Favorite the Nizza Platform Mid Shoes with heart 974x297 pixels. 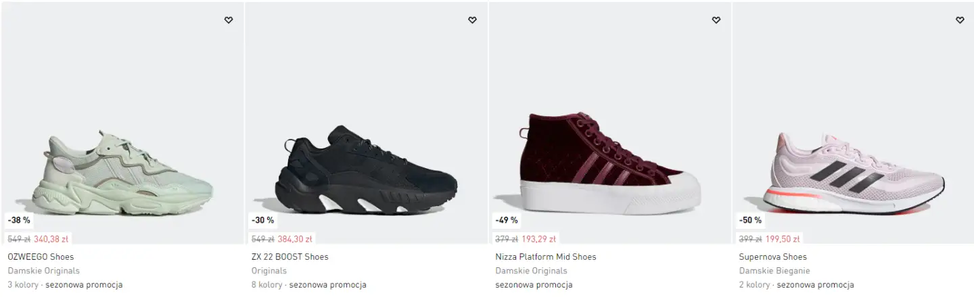(716, 20)
